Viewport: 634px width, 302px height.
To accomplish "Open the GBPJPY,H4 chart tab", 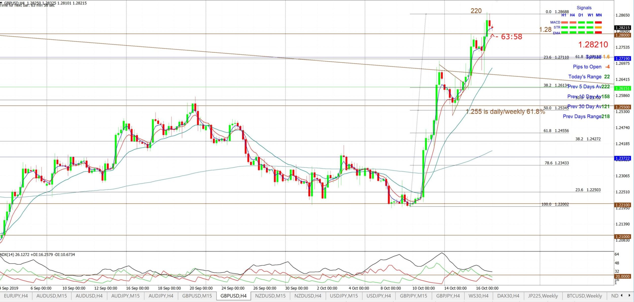I will 448,296.
